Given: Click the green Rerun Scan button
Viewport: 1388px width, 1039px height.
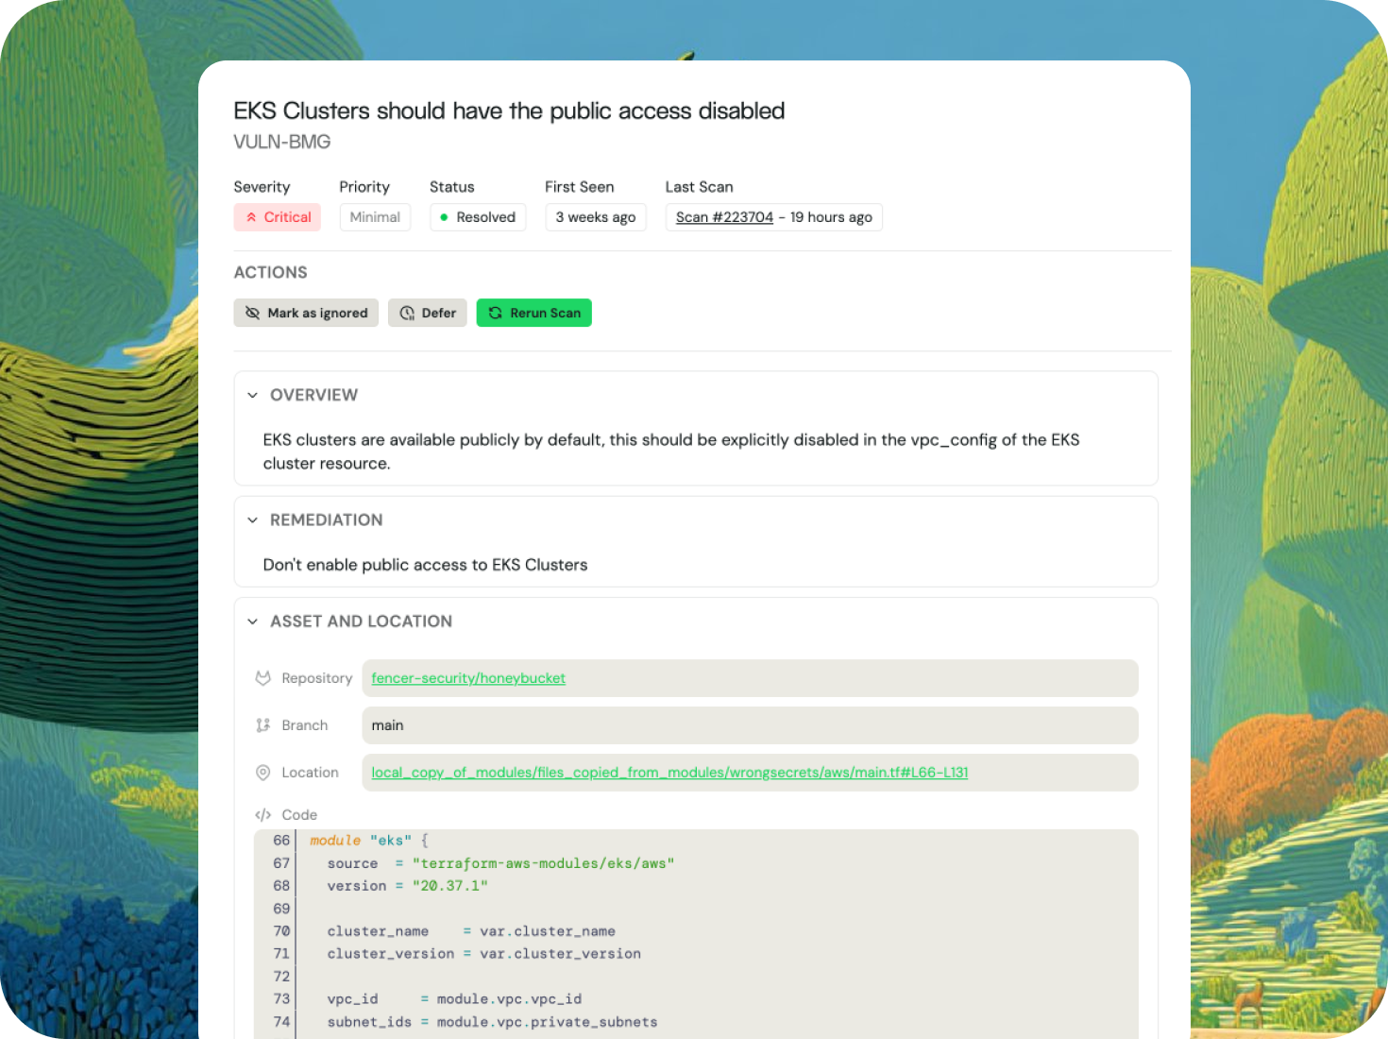Looking at the screenshot, I should click(x=534, y=313).
